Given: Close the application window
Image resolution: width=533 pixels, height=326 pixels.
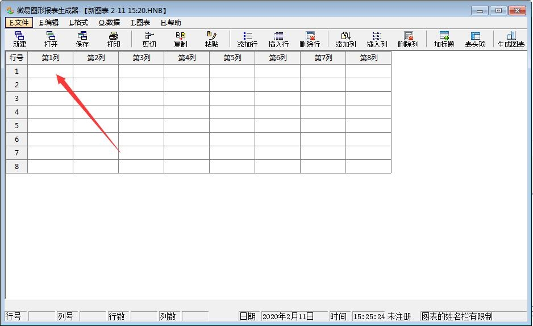Looking at the screenshot, I should click(517, 11).
